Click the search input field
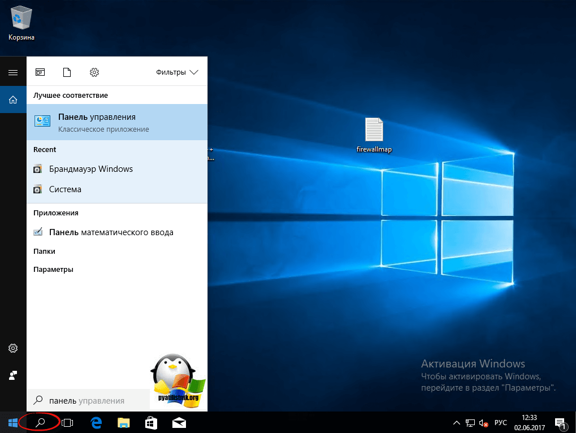This screenshot has height=433, width=576. pyautogui.click(x=90, y=401)
